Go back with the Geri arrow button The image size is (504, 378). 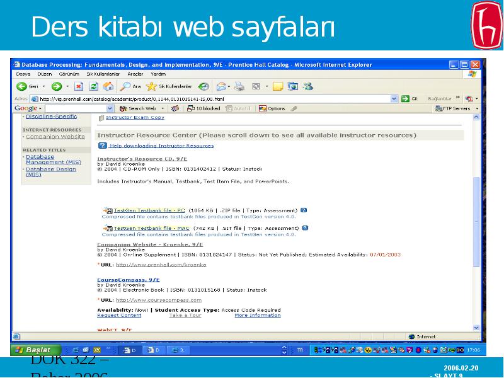(28, 86)
